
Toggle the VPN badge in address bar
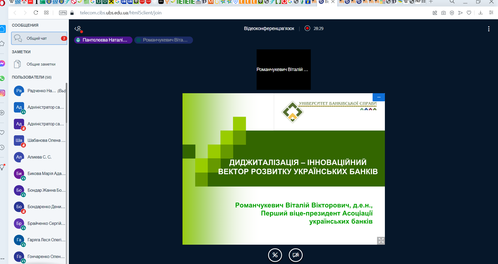click(x=63, y=13)
